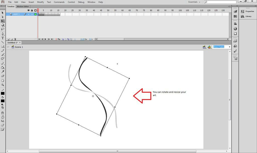Toggle show all layers as outlines
Viewport: 257px width, 153px height.
click(x=35, y=10)
